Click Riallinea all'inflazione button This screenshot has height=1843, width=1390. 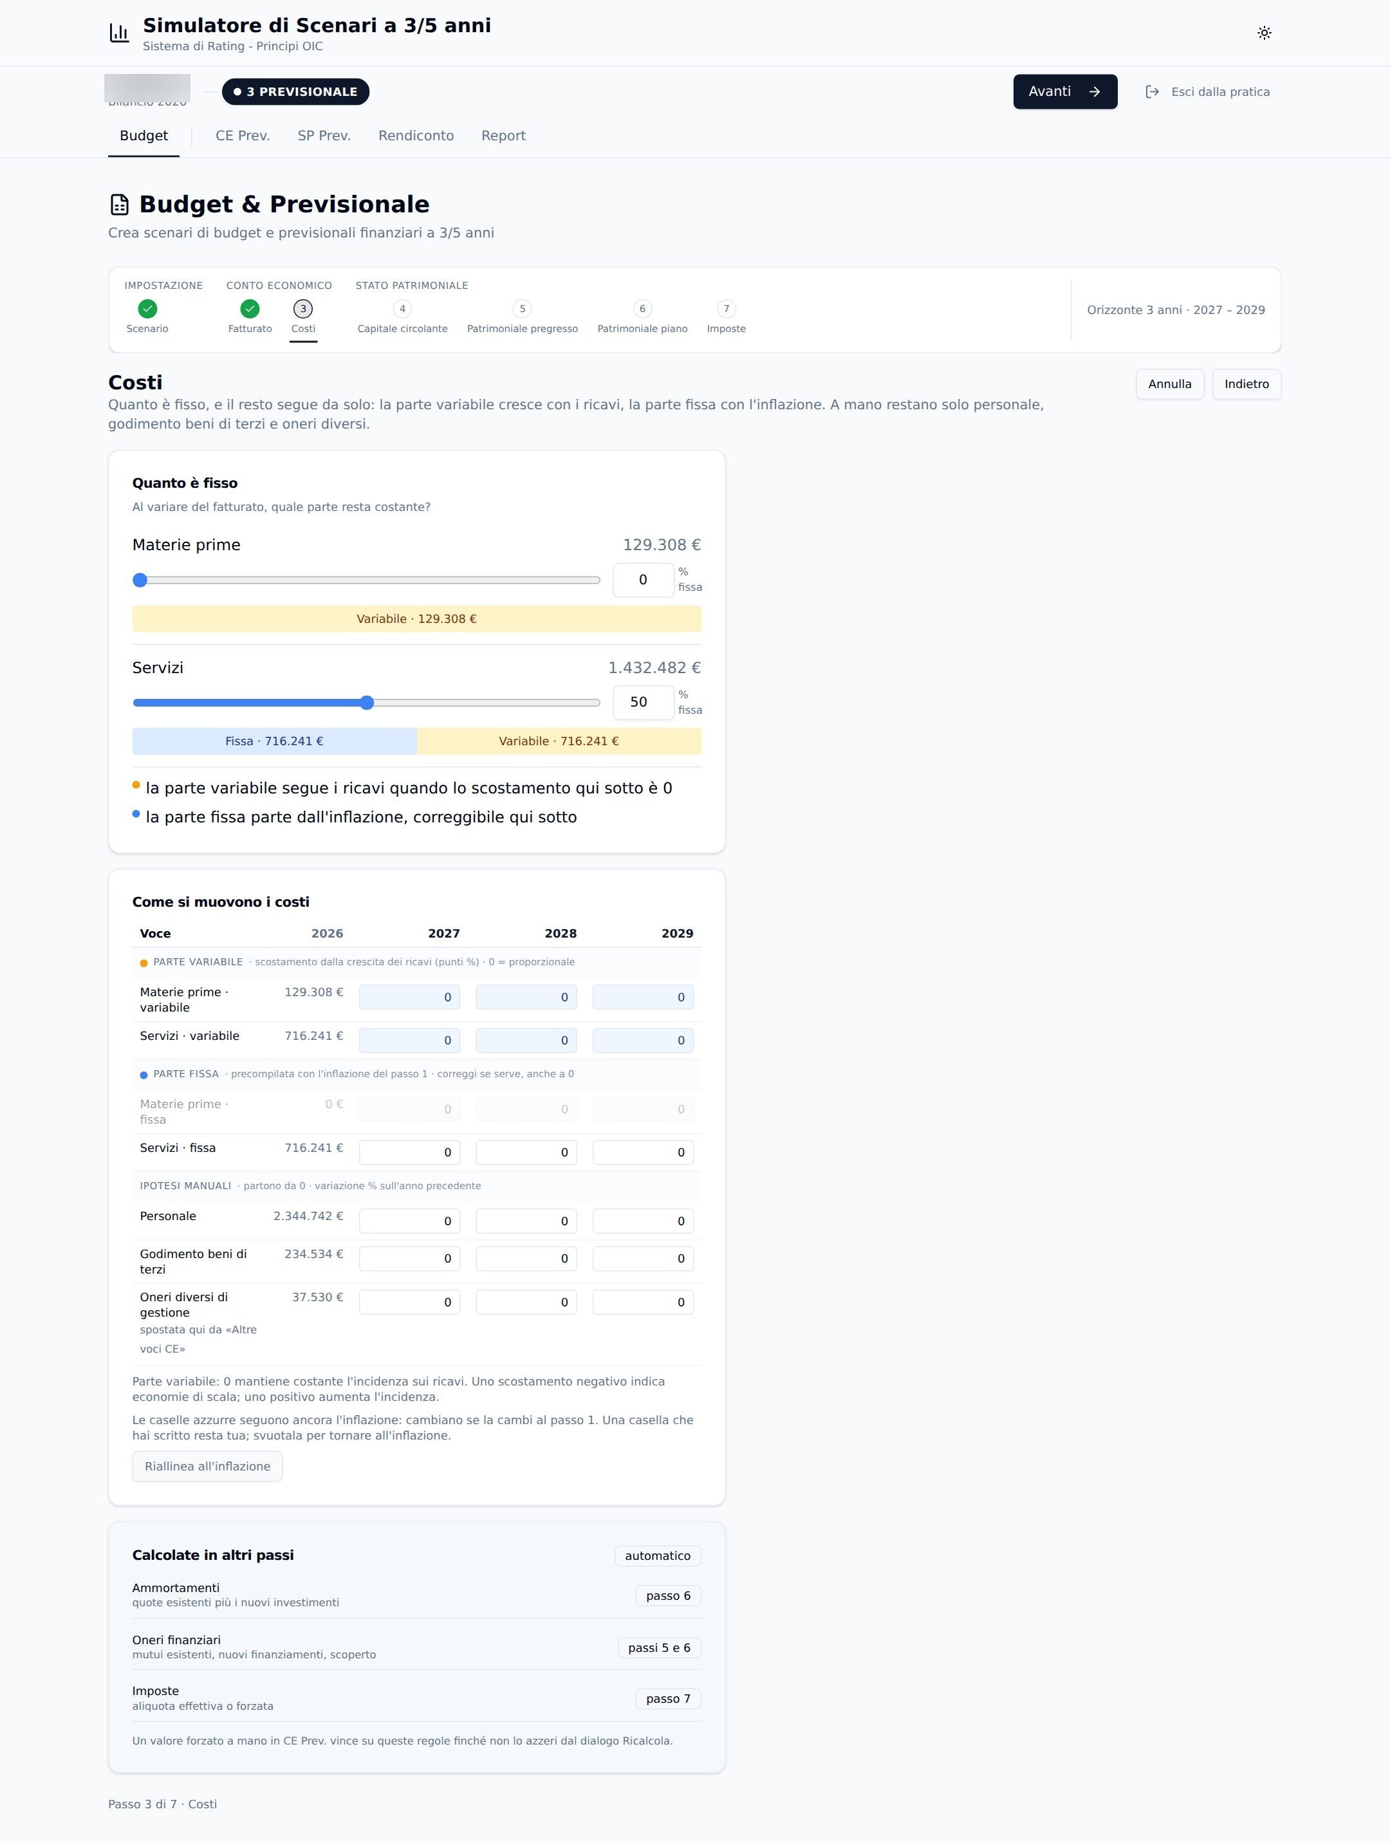(207, 1467)
